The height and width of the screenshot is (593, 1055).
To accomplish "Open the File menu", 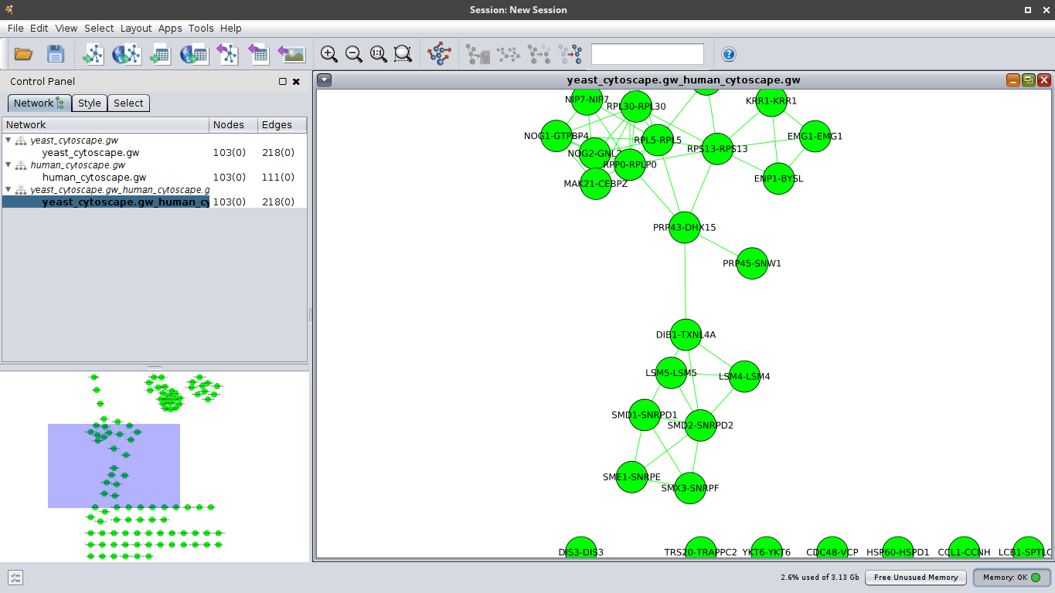I will 15,28.
